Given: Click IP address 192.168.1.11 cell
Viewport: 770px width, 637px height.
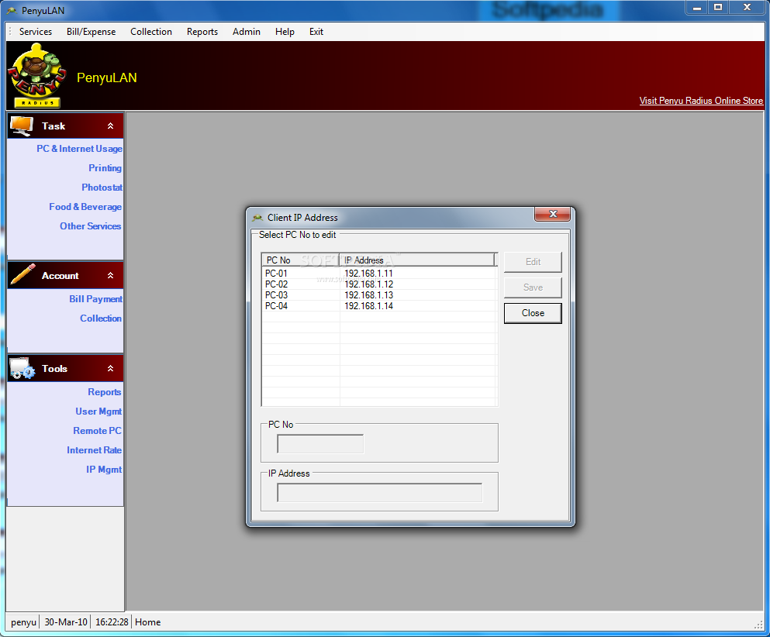Looking at the screenshot, I should click(368, 274).
